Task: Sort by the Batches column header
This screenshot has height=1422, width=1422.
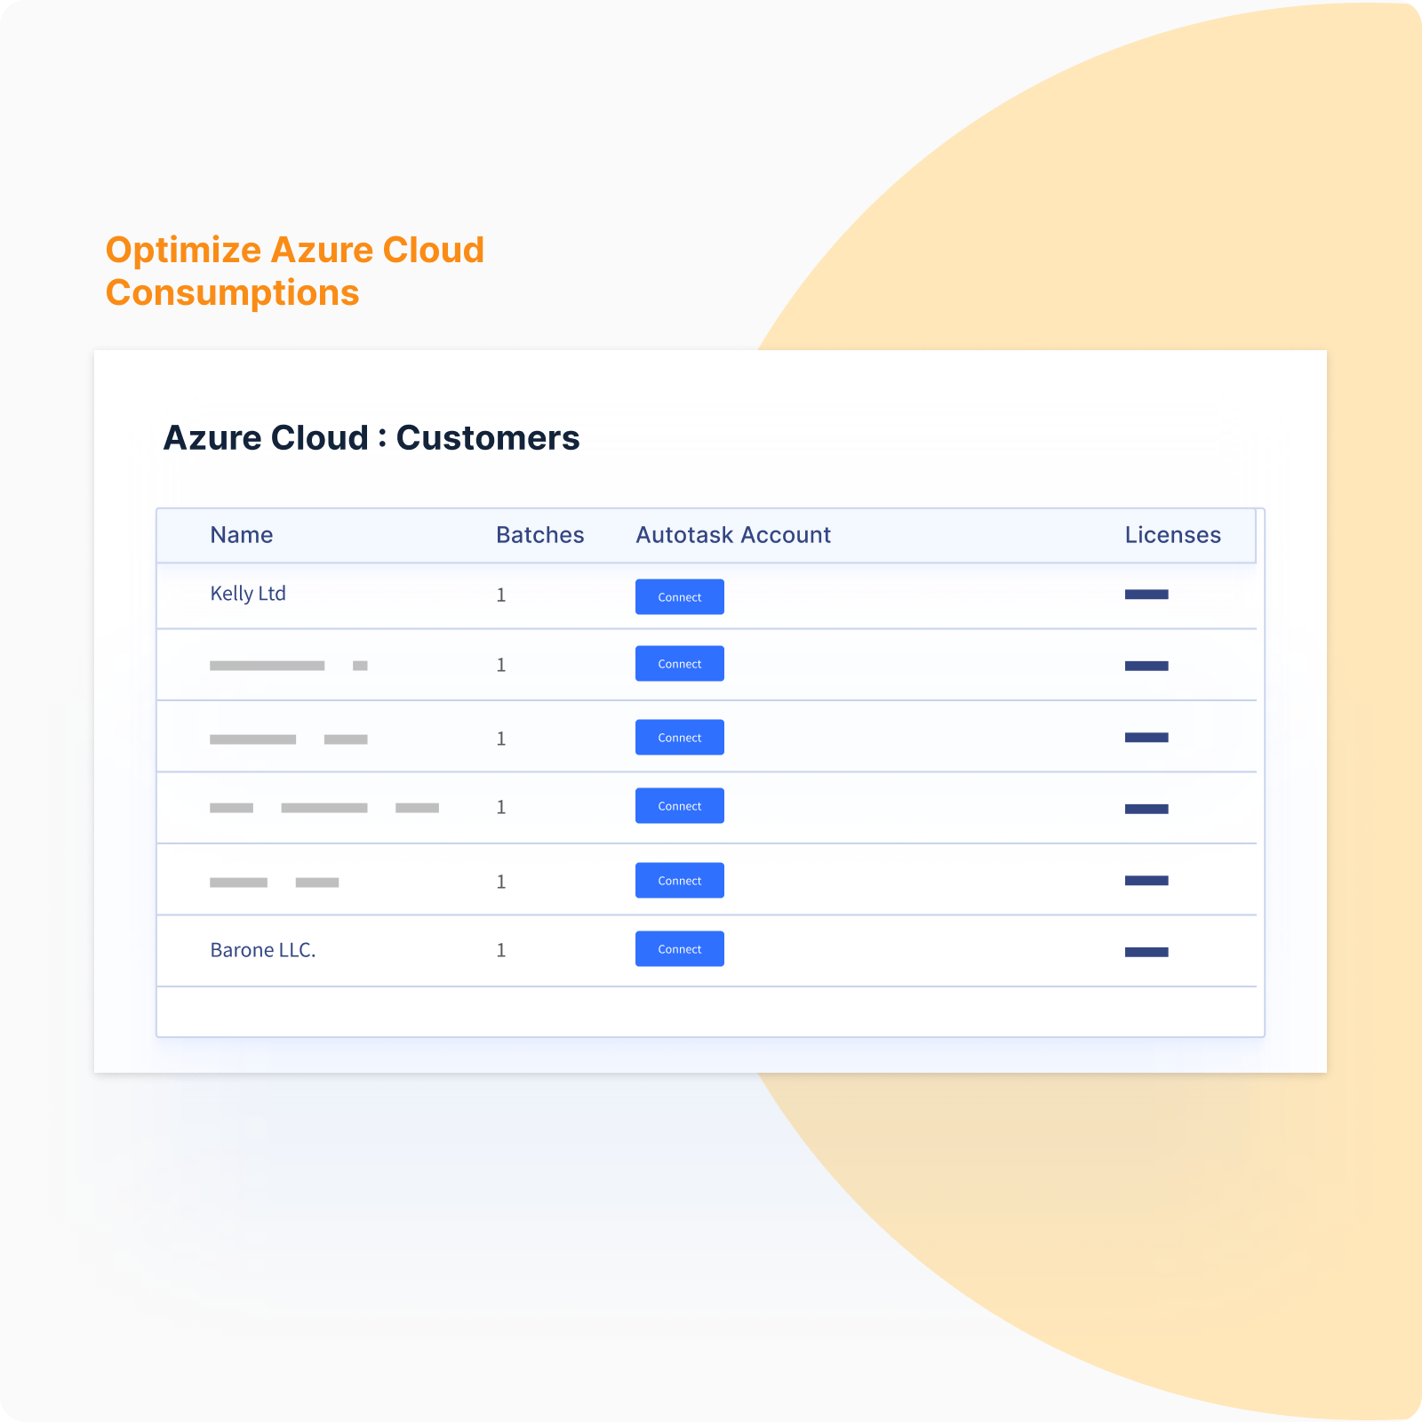Action: (540, 535)
